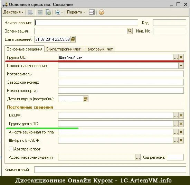The height and width of the screenshot is (185, 190).
Task: Click the save-and-close toolbar icon
Action: [x=30, y=12]
